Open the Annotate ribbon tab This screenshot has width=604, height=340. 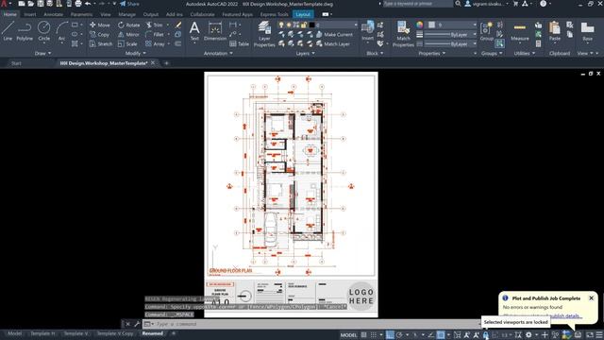tap(53, 14)
